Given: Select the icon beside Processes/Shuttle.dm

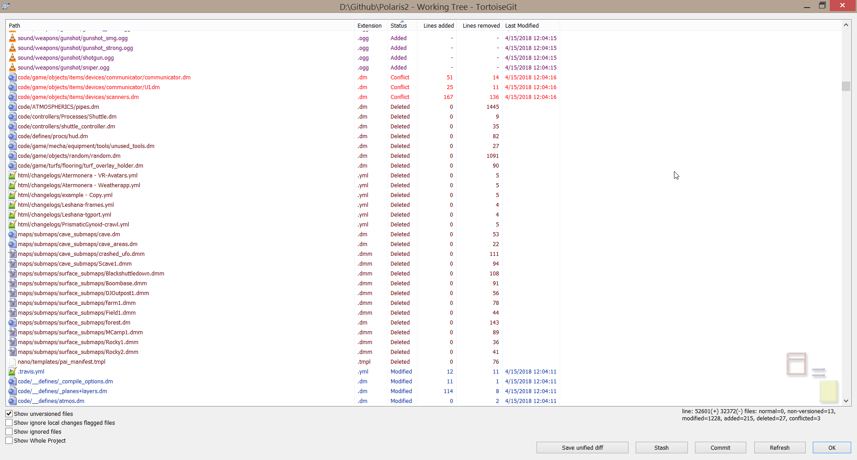Looking at the screenshot, I should tap(12, 117).
